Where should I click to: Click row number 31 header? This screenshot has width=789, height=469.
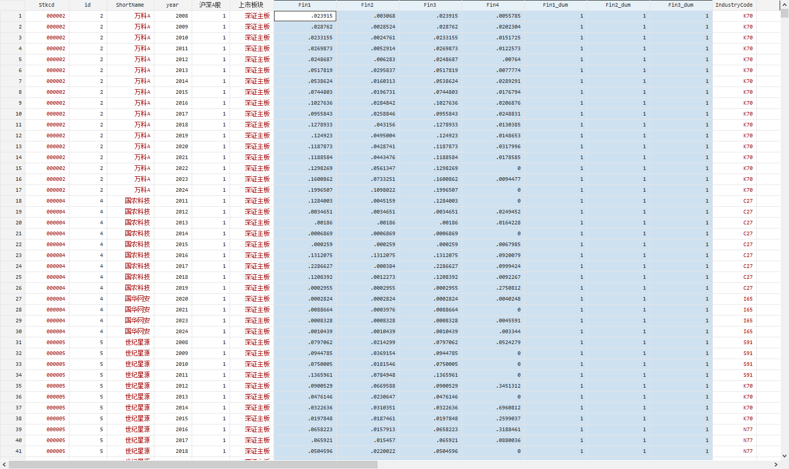pos(12,343)
